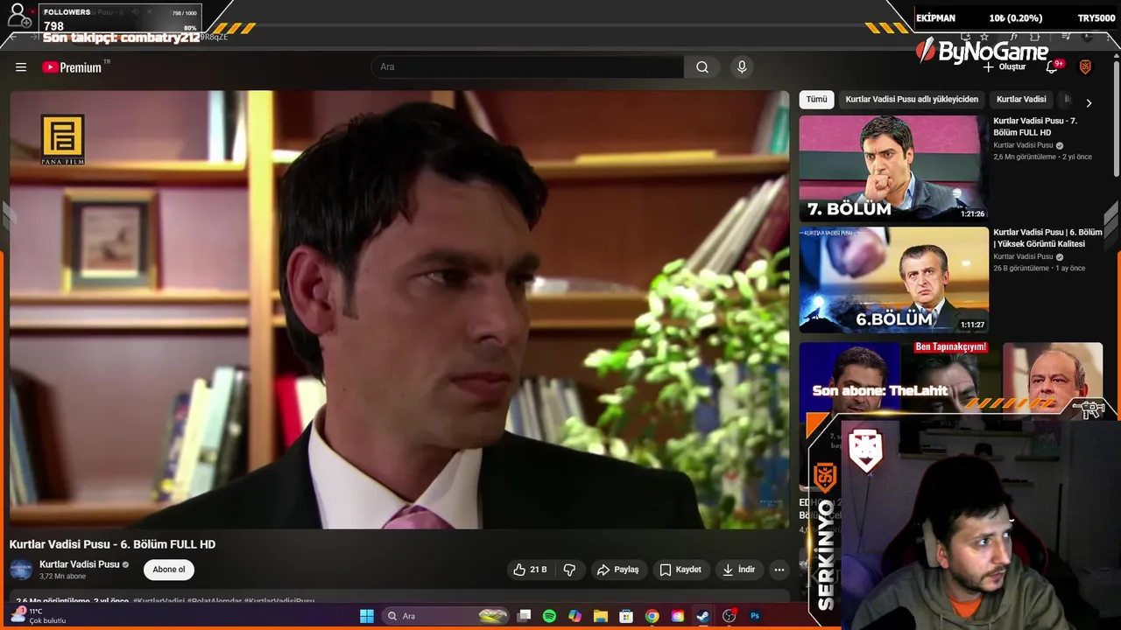
Task: Open the YouTube guide hamburger menu
Action: click(x=21, y=67)
